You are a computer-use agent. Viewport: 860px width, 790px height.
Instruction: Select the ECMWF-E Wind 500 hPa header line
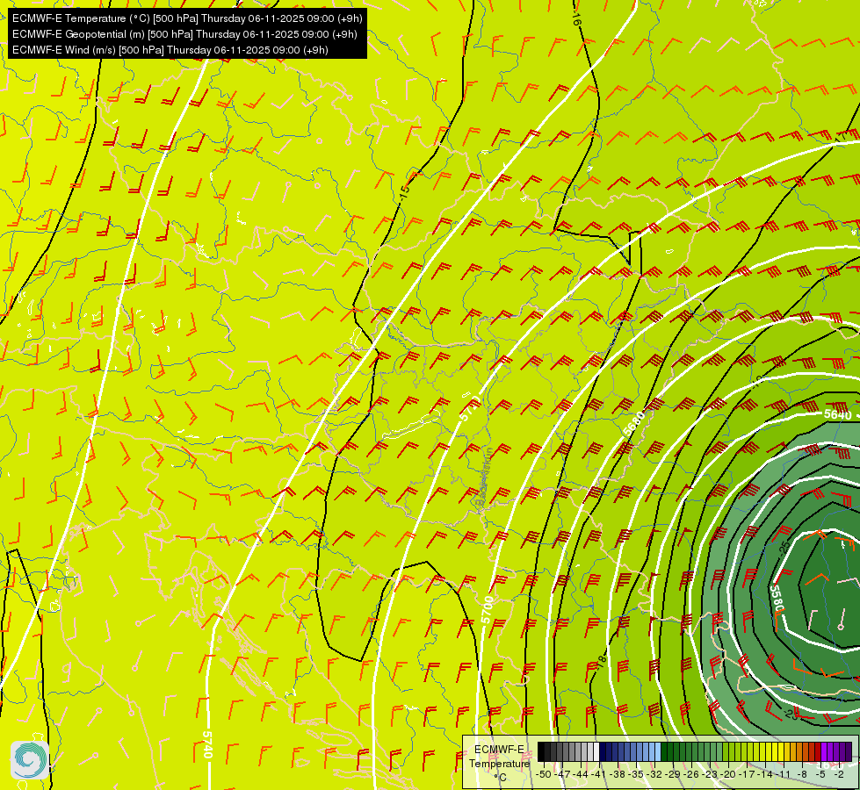point(170,50)
